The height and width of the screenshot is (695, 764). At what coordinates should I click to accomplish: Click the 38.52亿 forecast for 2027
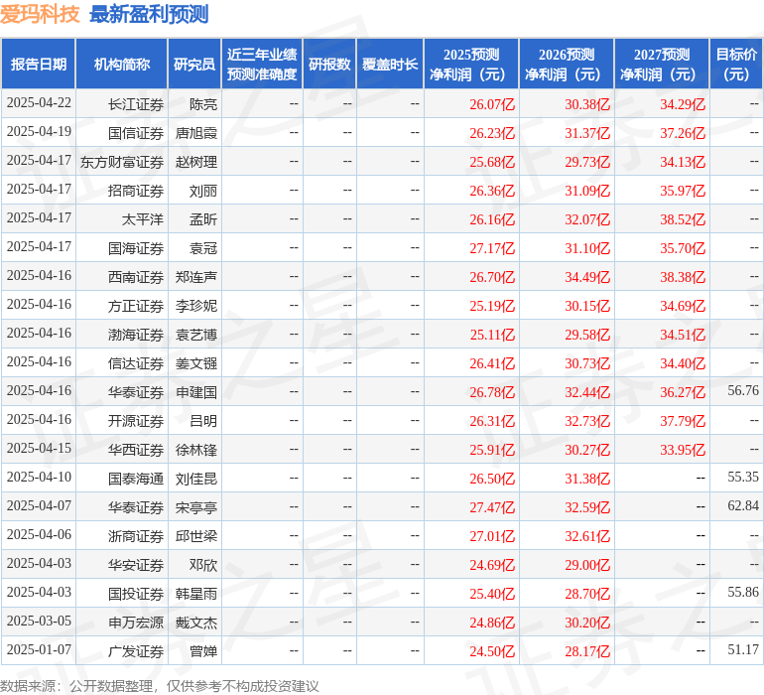click(x=683, y=218)
